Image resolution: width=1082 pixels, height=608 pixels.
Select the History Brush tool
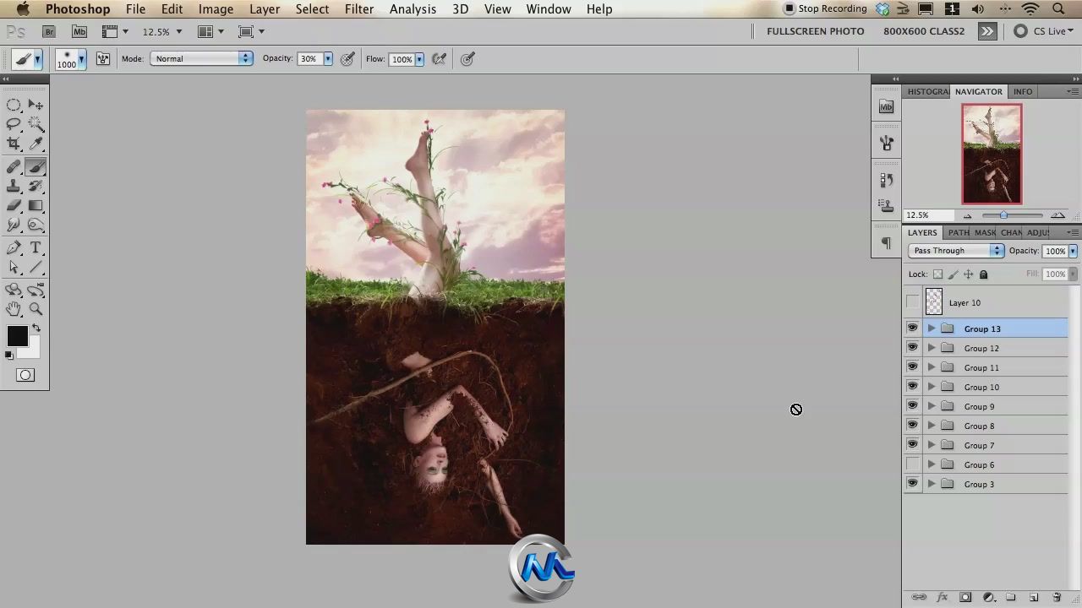tap(36, 187)
